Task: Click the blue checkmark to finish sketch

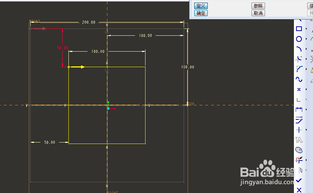Action: click(x=299, y=180)
